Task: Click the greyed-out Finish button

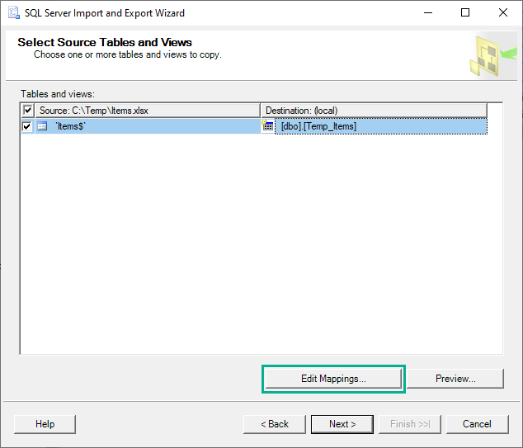Action: tap(410, 424)
